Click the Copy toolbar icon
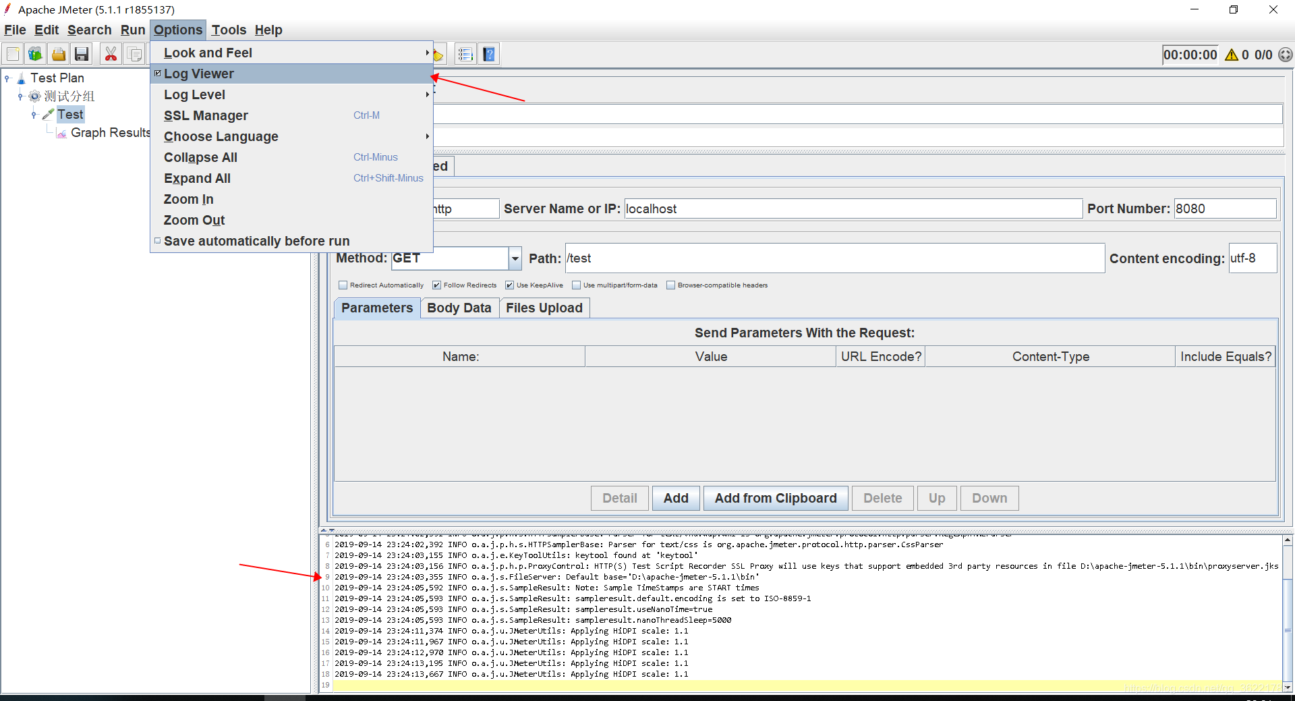 pyautogui.click(x=134, y=54)
